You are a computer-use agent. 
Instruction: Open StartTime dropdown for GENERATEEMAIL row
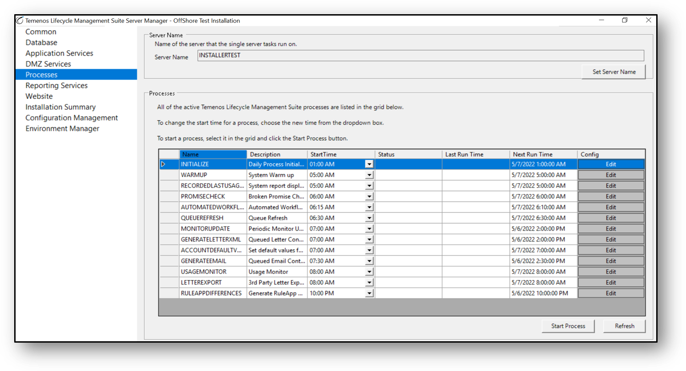click(369, 261)
